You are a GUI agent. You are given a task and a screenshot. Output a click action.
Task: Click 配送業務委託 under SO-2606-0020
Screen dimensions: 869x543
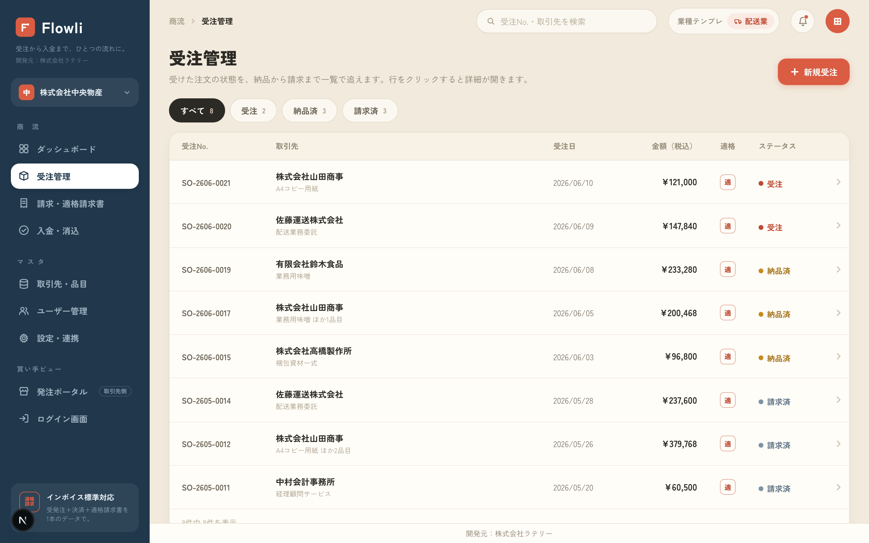click(296, 232)
